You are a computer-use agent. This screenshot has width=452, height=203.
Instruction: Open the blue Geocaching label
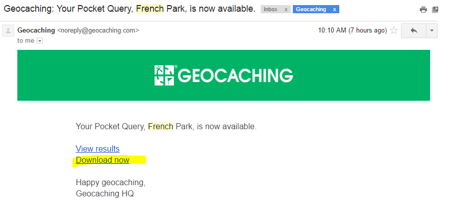311,10
